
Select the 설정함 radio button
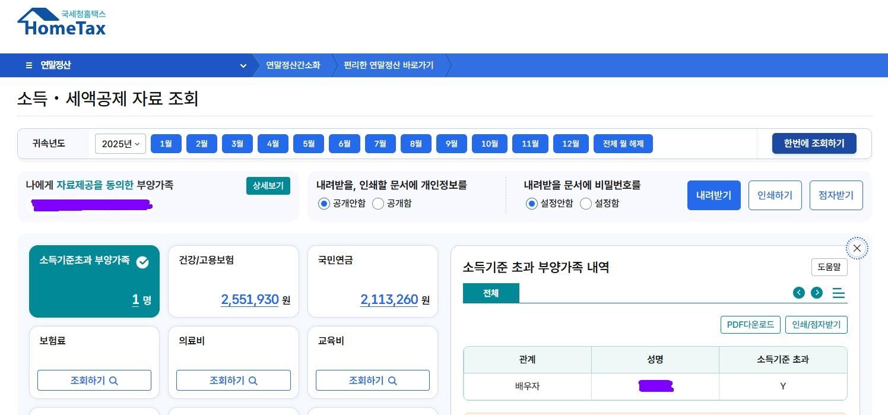(586, 204)
